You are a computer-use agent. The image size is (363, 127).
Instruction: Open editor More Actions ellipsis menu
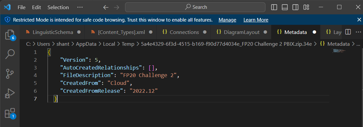coord(358,32)
